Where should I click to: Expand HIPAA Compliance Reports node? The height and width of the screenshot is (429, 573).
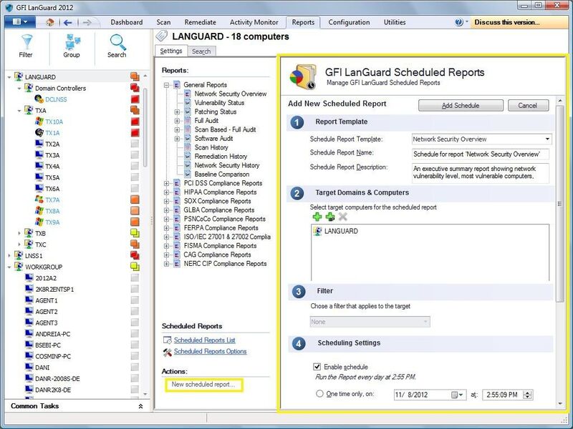167,192
